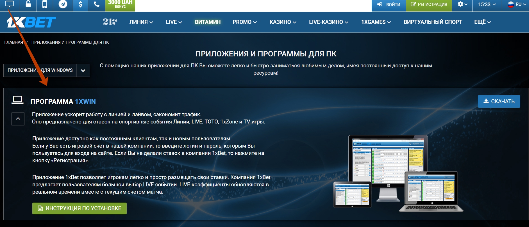
Task: Go to 1XBET logo home
Action: pyautogui.click(x=31, y=22)
